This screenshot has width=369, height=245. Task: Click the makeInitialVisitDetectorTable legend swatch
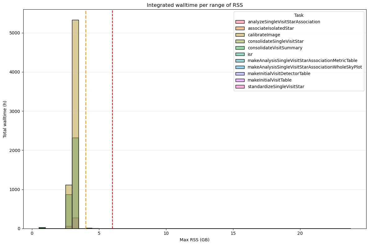point(241,73)
